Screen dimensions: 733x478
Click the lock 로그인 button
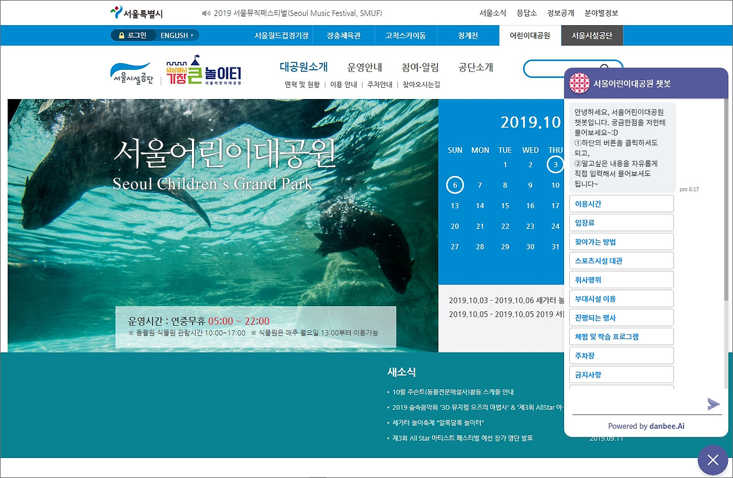(132, 35)
